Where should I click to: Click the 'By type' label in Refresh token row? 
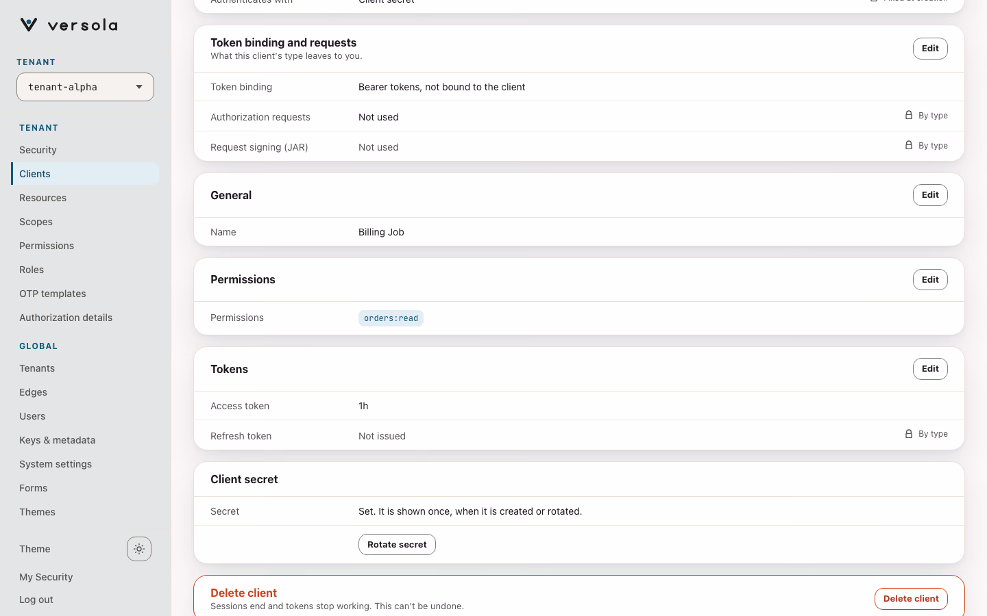(933, 434)
